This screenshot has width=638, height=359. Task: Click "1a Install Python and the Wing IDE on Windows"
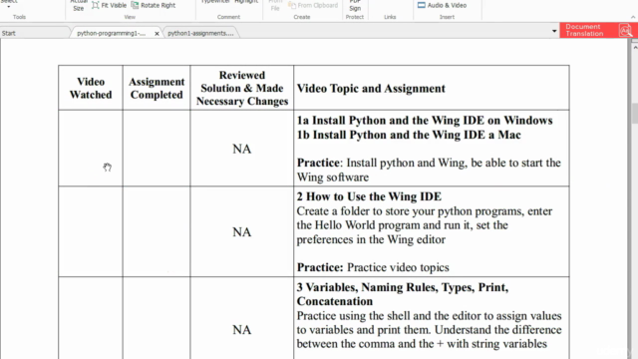(x=425, y=121)
